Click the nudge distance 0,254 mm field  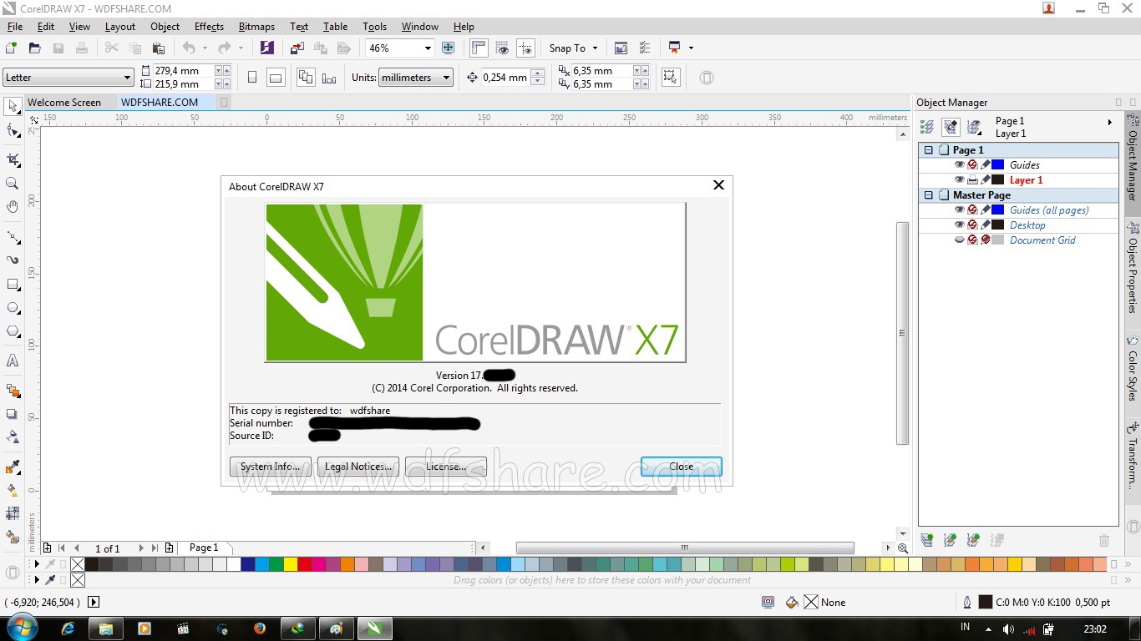(505, 78)
